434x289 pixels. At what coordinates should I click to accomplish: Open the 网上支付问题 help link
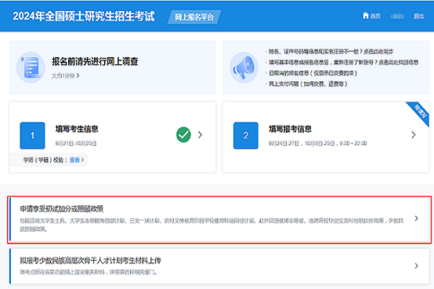[308, 84]
